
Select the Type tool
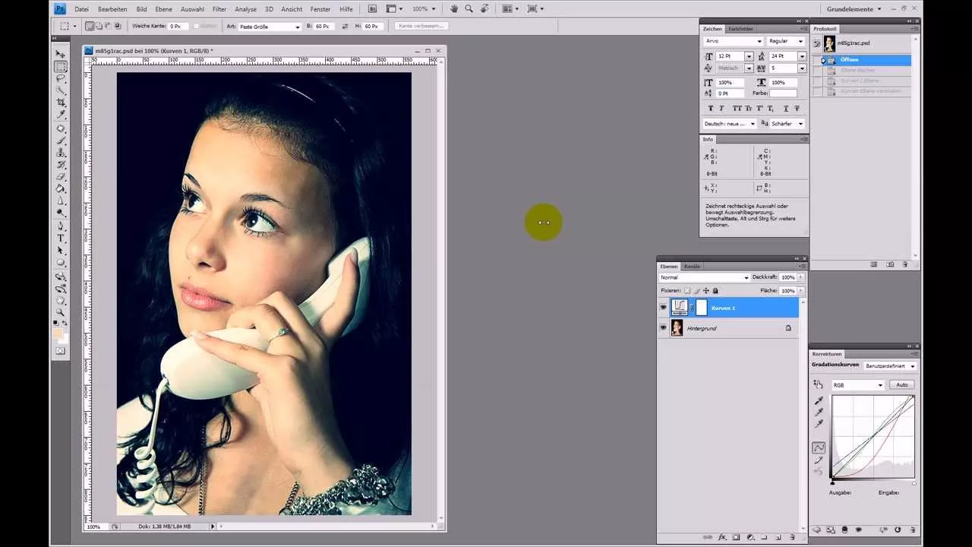(x=62, y=236)
